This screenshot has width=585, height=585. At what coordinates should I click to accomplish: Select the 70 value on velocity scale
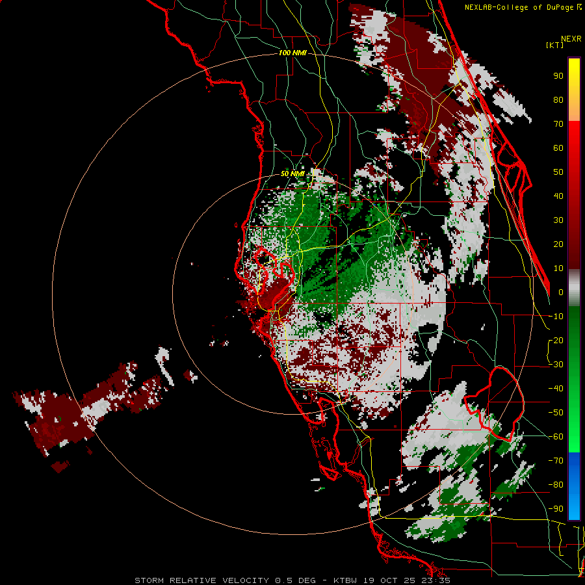tap(558, 124)
